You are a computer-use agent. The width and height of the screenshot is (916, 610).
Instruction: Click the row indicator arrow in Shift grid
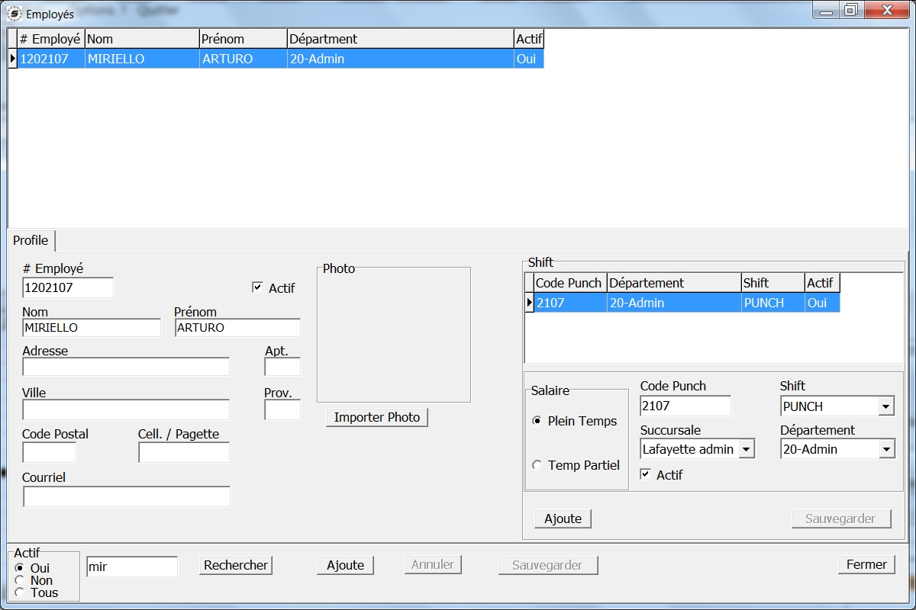[529, 303]
